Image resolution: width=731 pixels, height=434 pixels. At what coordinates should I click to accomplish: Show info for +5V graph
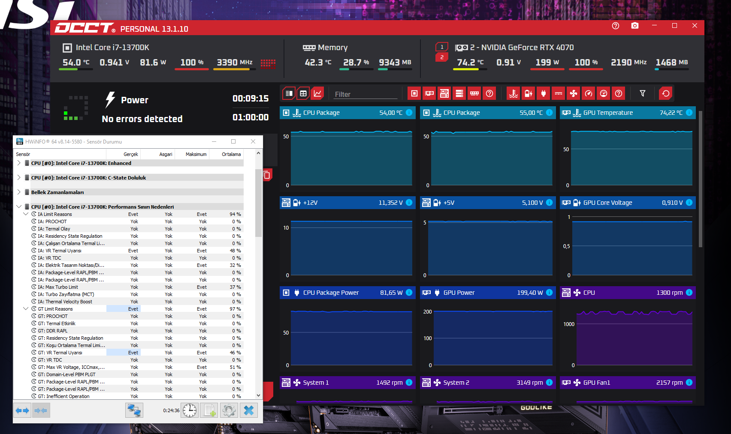tap(549, 203)
